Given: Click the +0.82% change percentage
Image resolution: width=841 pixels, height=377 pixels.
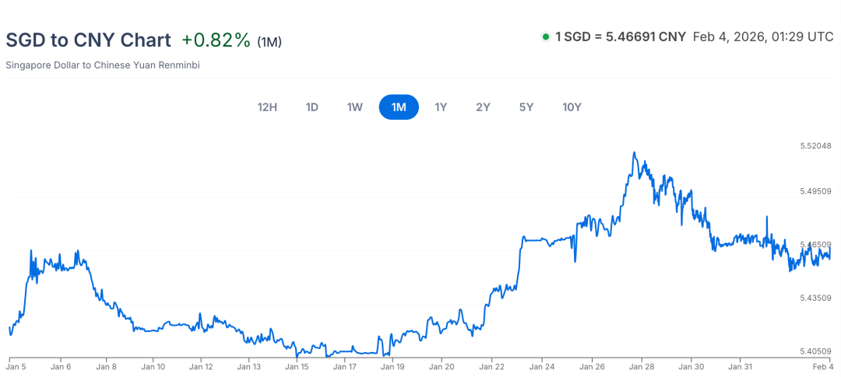Looking at the screenshot, I should point(216,40).
